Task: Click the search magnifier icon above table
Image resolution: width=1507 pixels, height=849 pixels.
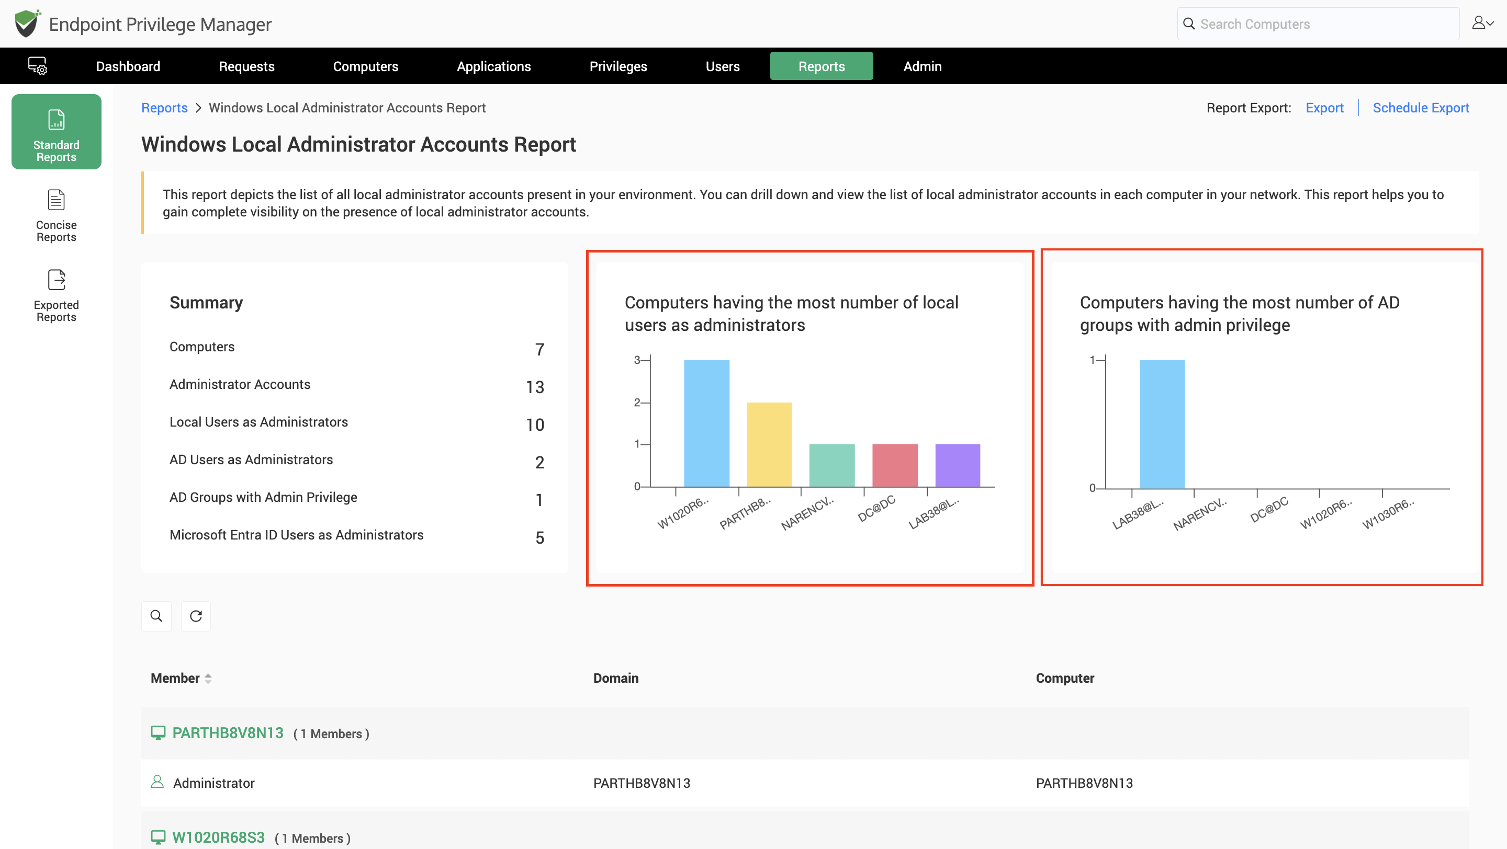Action: click(156, 616)
